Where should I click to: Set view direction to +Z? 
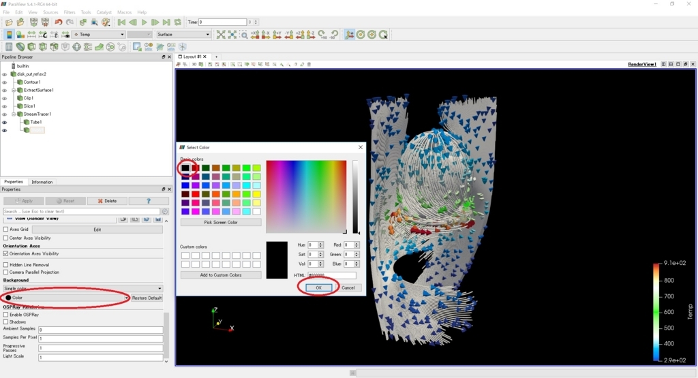point(300,35)
